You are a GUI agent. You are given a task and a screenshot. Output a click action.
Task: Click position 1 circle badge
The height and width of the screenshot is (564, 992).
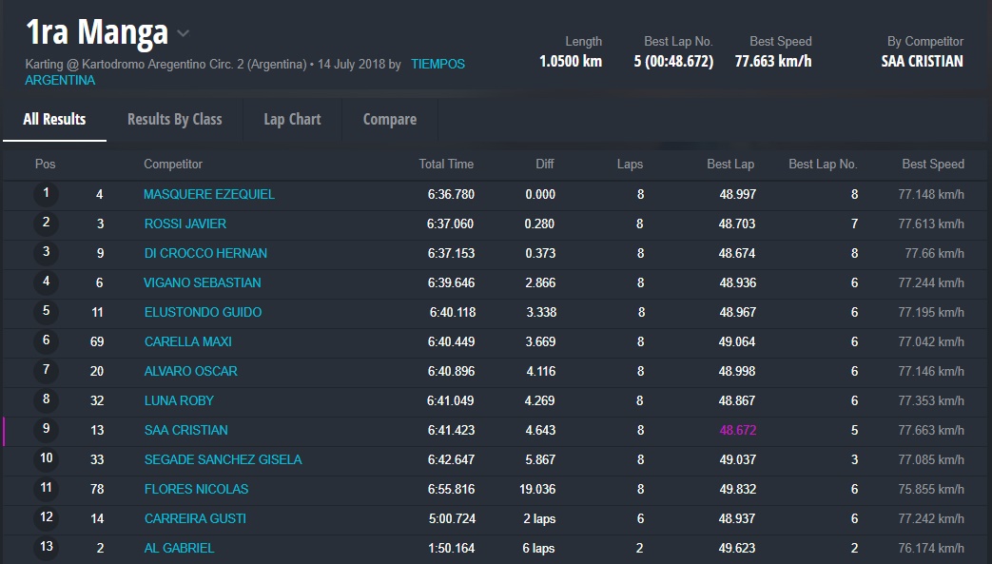(x=46, y=194)
